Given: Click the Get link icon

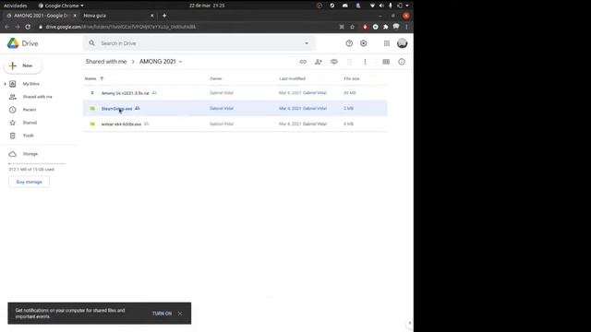Looking at the screenshot, I should click(303, 62).
